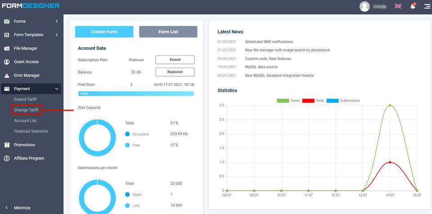Click the paid days progress bar
Screen dimensions: 432x214
pos(136,94)
